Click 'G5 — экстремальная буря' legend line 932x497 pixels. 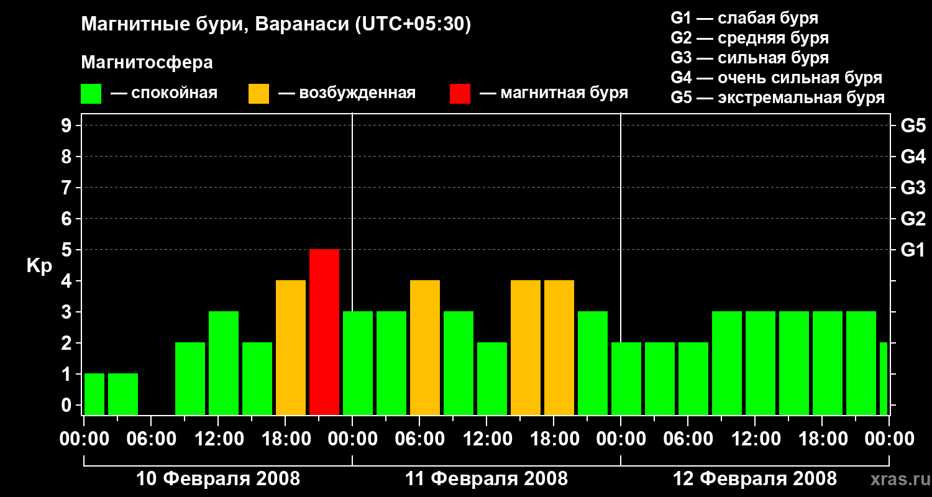point(778,98)
